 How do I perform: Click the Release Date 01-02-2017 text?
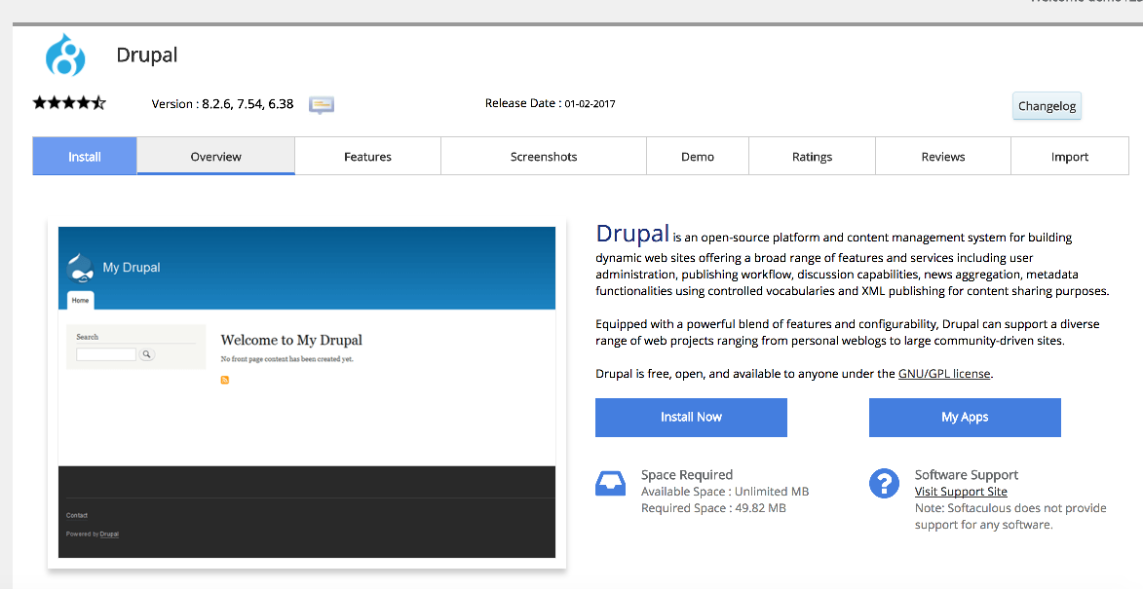551,103
